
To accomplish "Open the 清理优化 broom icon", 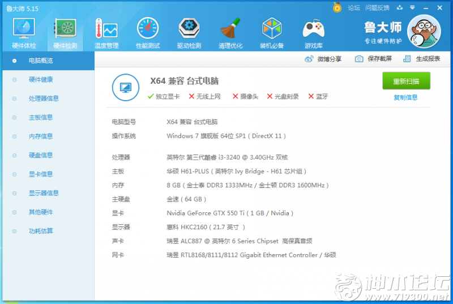I will (x=230, y=32).
